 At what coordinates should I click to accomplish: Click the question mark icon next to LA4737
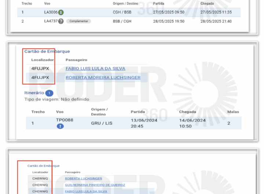click(61, 21)
